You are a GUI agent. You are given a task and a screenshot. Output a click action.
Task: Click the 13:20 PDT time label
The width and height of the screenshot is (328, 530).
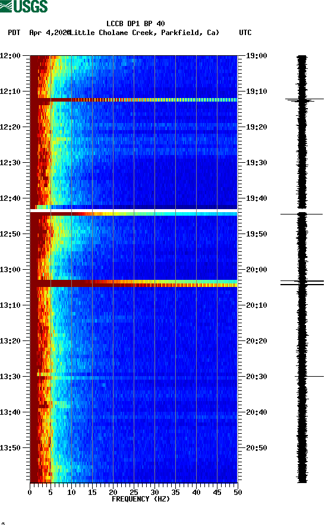coord(10,341)
